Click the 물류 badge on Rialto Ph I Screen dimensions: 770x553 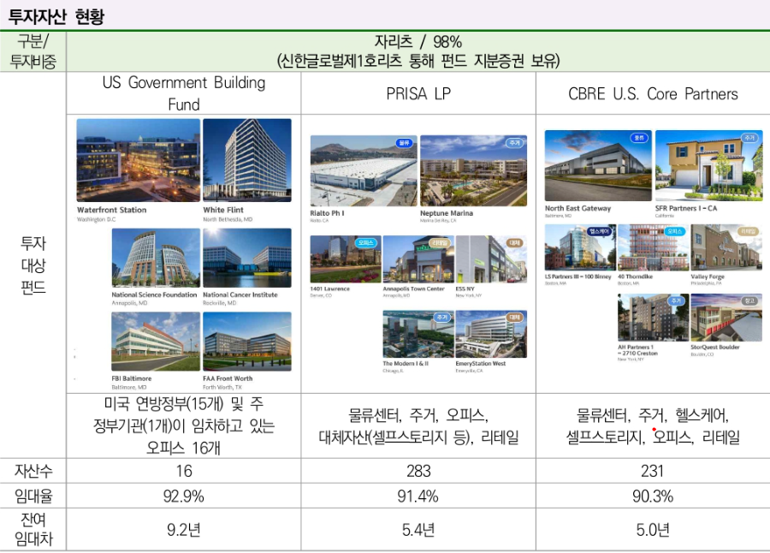pos(405,143)
